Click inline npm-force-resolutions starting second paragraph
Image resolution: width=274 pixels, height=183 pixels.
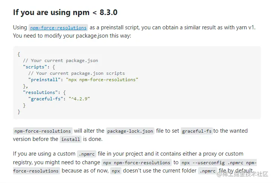click(42, 131)
